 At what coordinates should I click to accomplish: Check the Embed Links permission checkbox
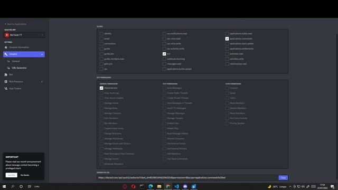[164, 123]
